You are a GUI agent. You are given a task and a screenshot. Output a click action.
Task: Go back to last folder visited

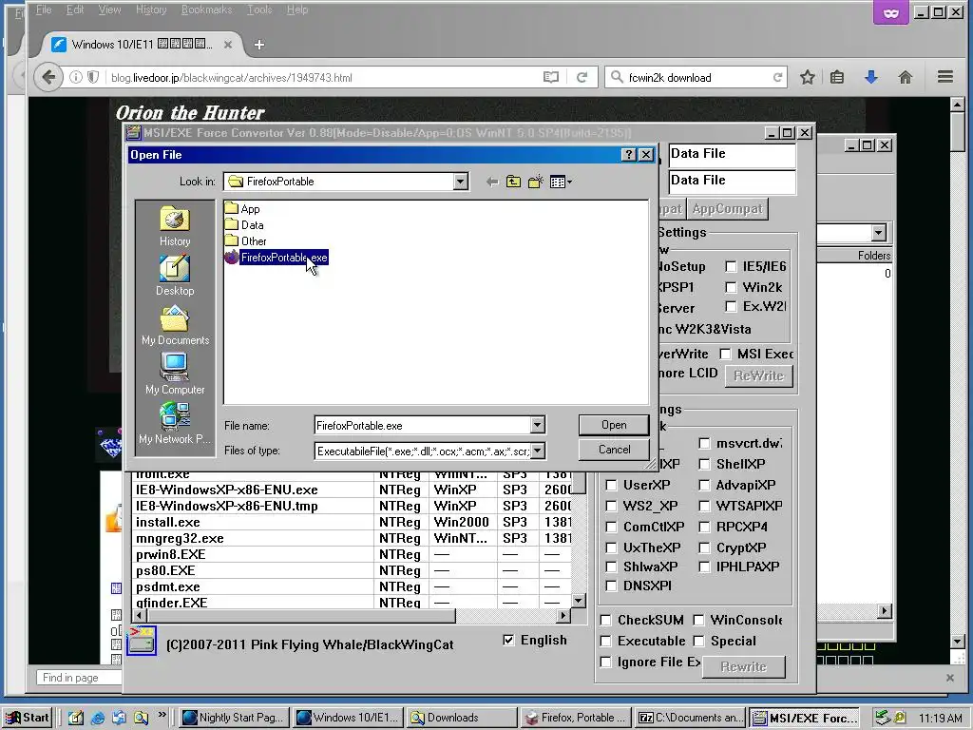tap(492, 182)
